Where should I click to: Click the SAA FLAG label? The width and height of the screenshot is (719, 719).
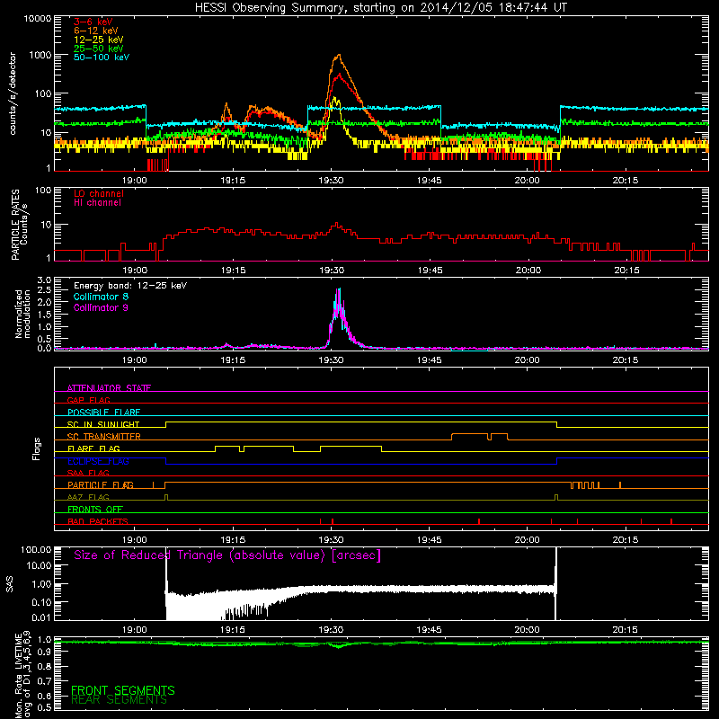(x=88, y=473)
